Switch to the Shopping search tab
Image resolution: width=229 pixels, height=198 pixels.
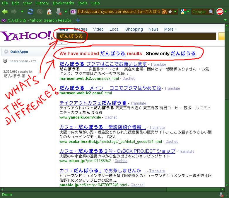[x=134, y=29]
